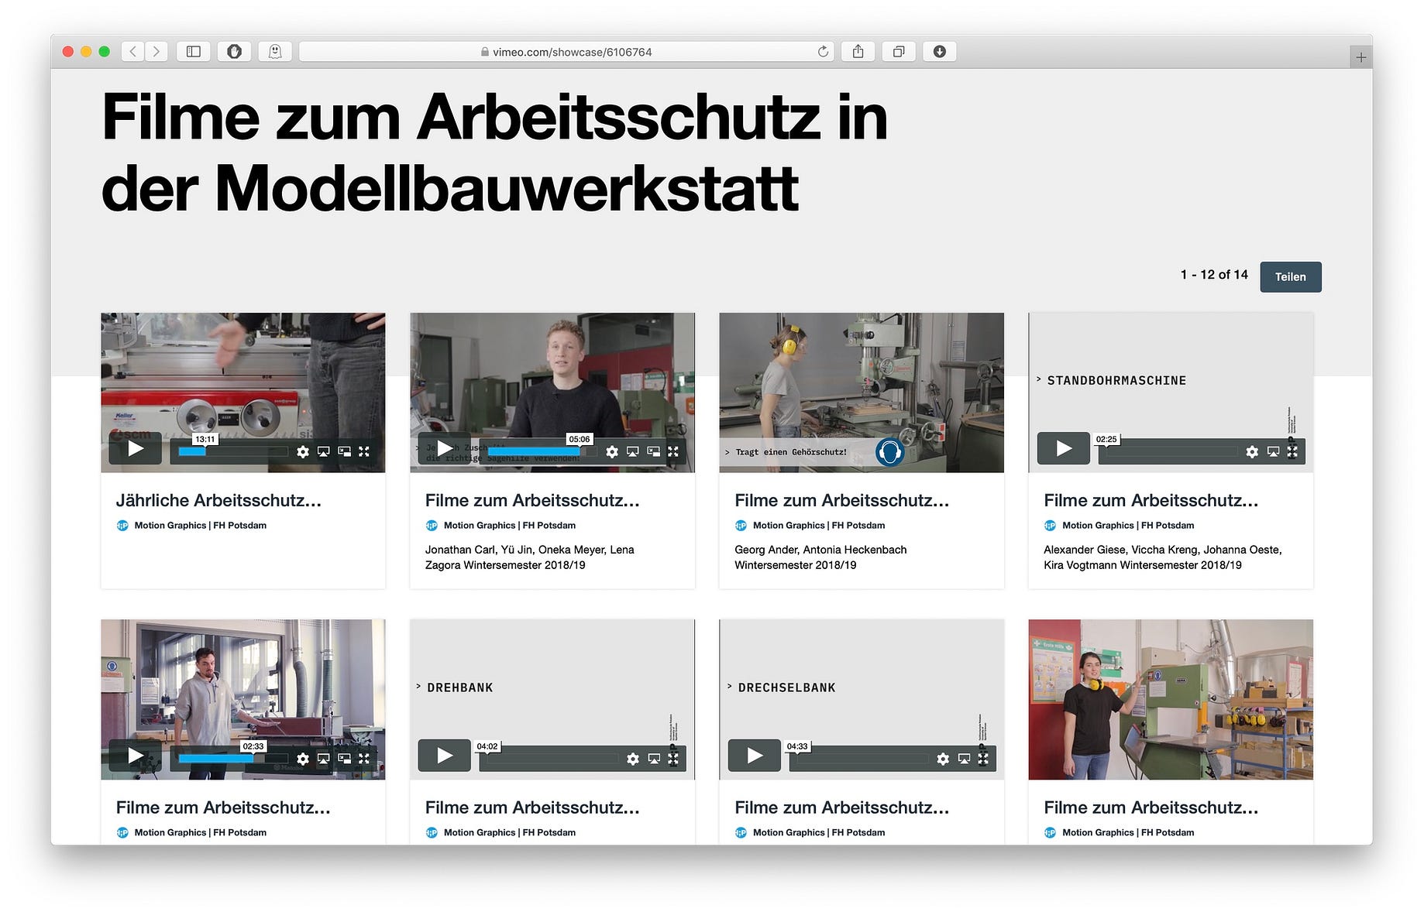
Task: Enter fullscreen on Standbohrmaschine video
Action: pos(1292,451)
